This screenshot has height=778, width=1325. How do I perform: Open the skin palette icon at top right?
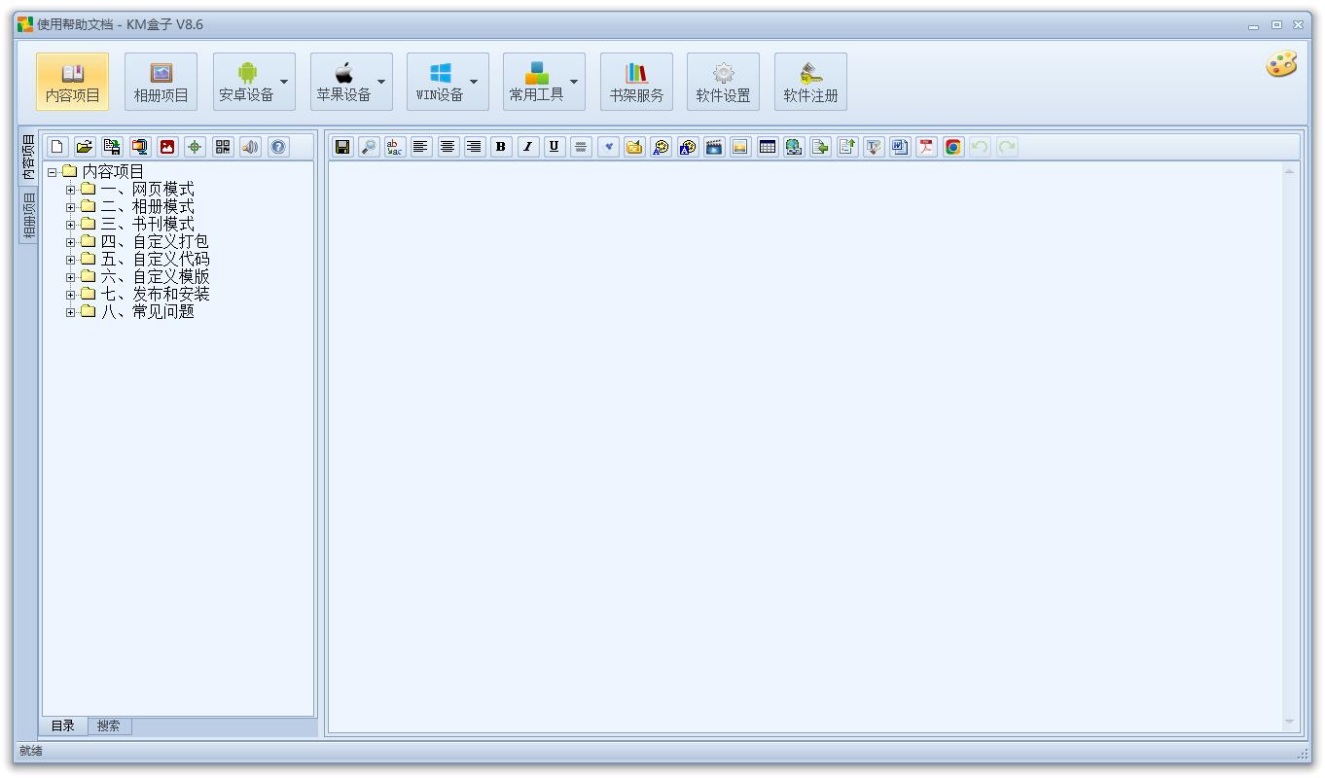(x=1281, y=65)
